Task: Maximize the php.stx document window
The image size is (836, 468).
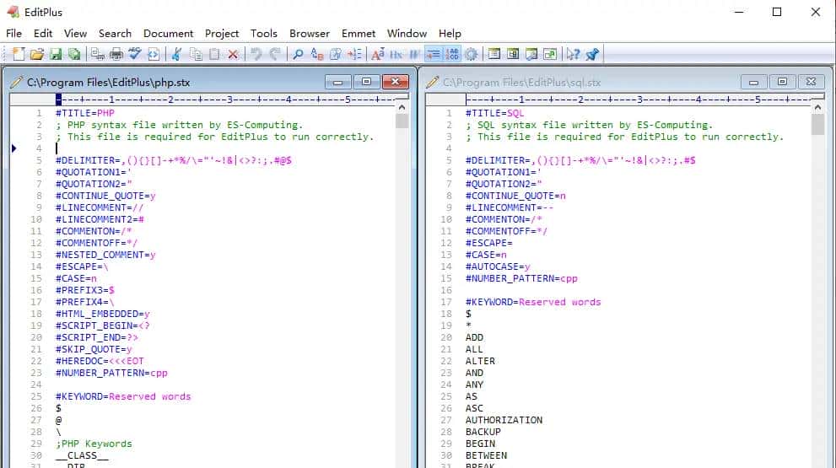Action: (x=367, y=82)
